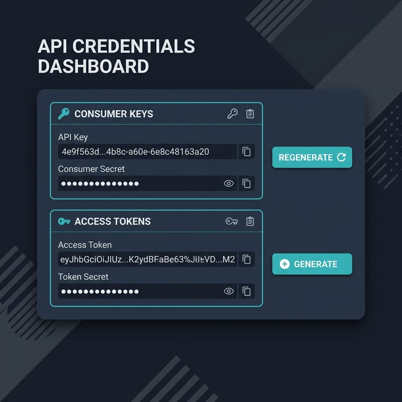Select the Access Token text field
Screen dimensions: 402x402
click(148, 259)
